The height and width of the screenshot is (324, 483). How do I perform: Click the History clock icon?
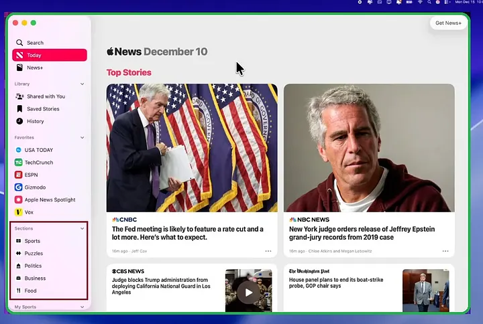[x=19, y=121]
